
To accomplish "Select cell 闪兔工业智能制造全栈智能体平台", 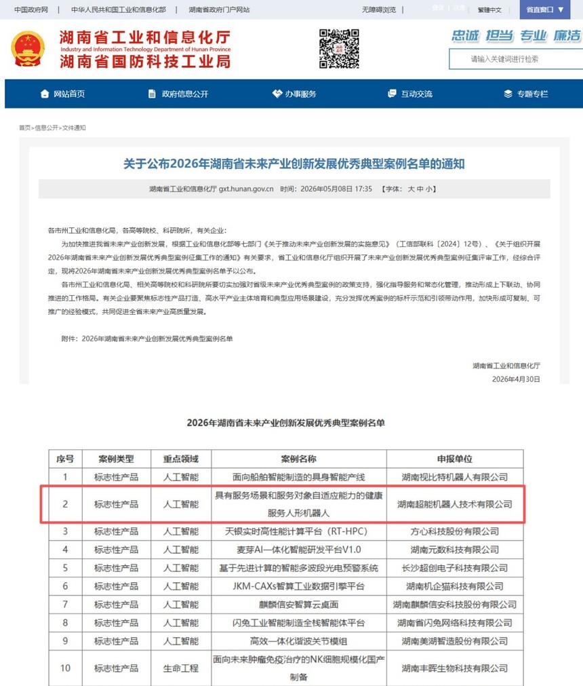I will pos(298,623).
